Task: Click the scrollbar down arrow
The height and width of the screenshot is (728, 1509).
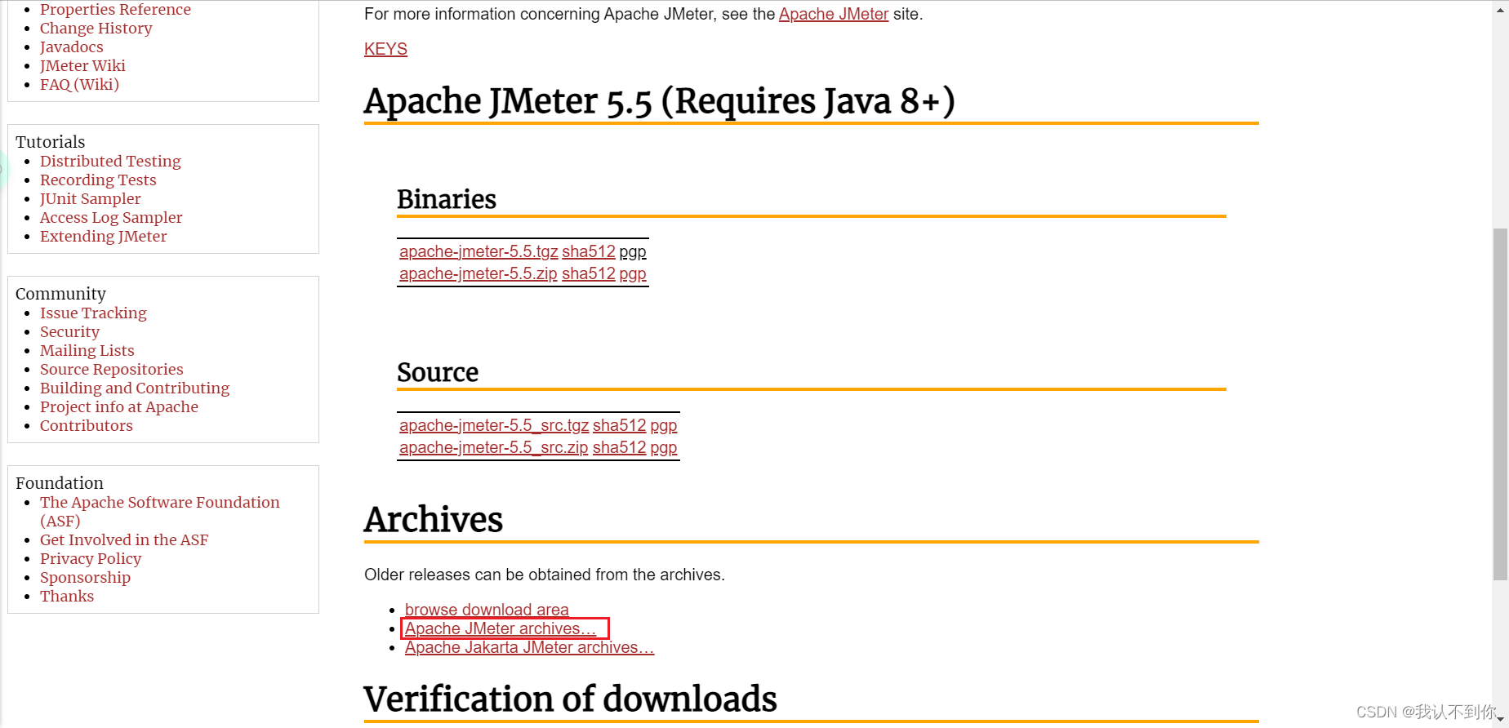Action: 1500,720
